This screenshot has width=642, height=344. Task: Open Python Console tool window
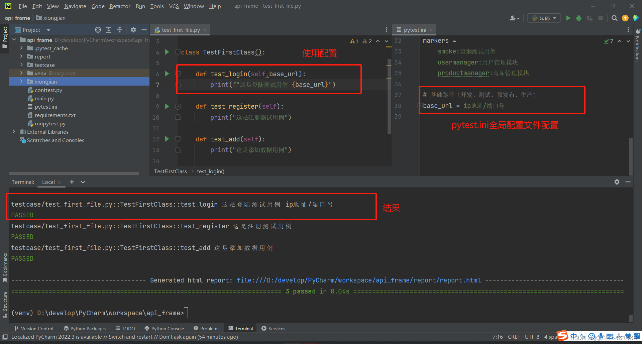tap(164, 329)
